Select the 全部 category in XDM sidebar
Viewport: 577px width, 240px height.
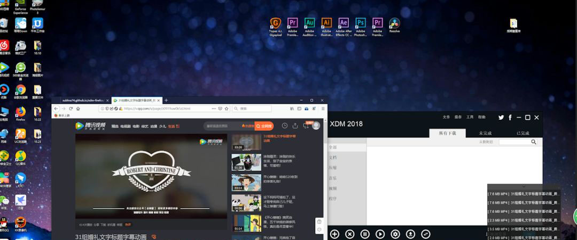tap(347, 147)
